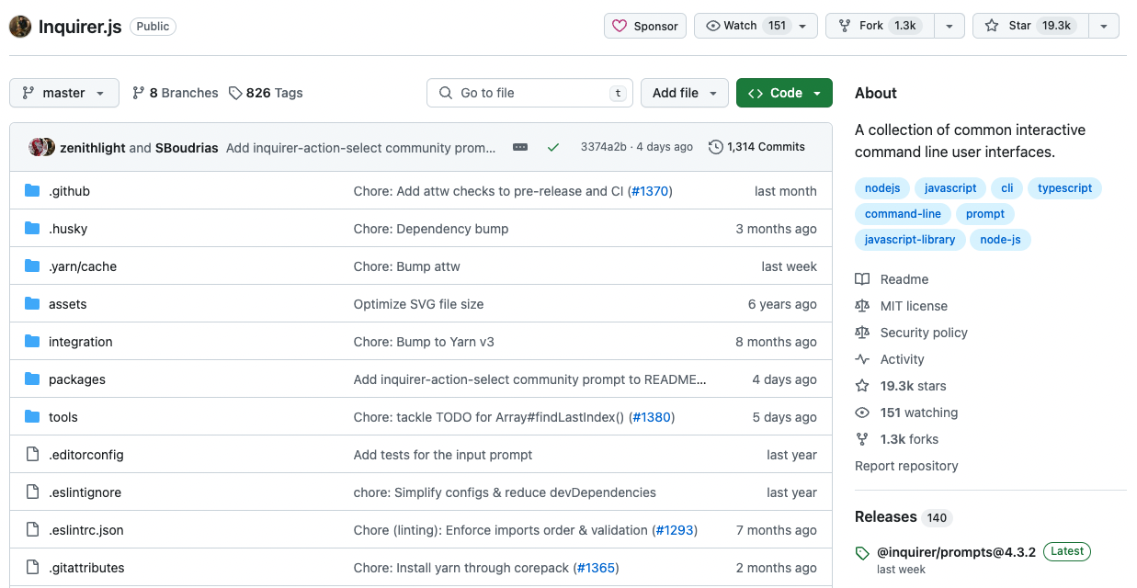Click the green commit status checkmark
Viewport: 1137px width, 588px height.
click(553, 147)
